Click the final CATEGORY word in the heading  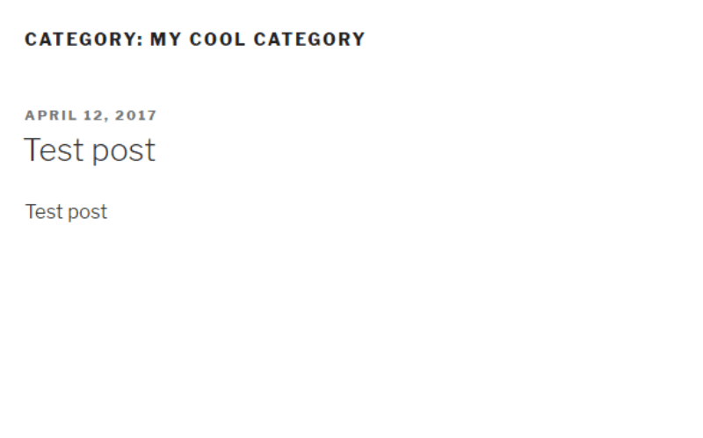click(308, 40)
